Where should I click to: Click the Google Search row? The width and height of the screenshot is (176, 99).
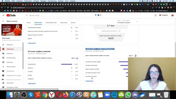pyautogui.click(x=53, y=64)
